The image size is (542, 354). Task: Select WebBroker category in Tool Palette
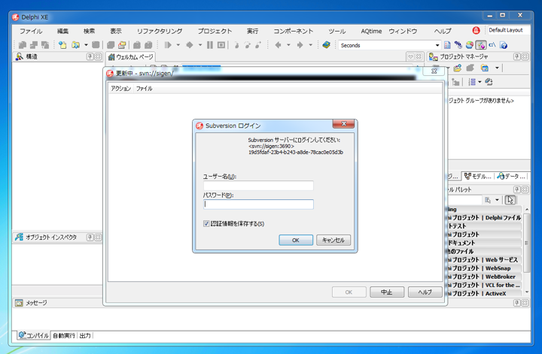(x=484, y=277)
